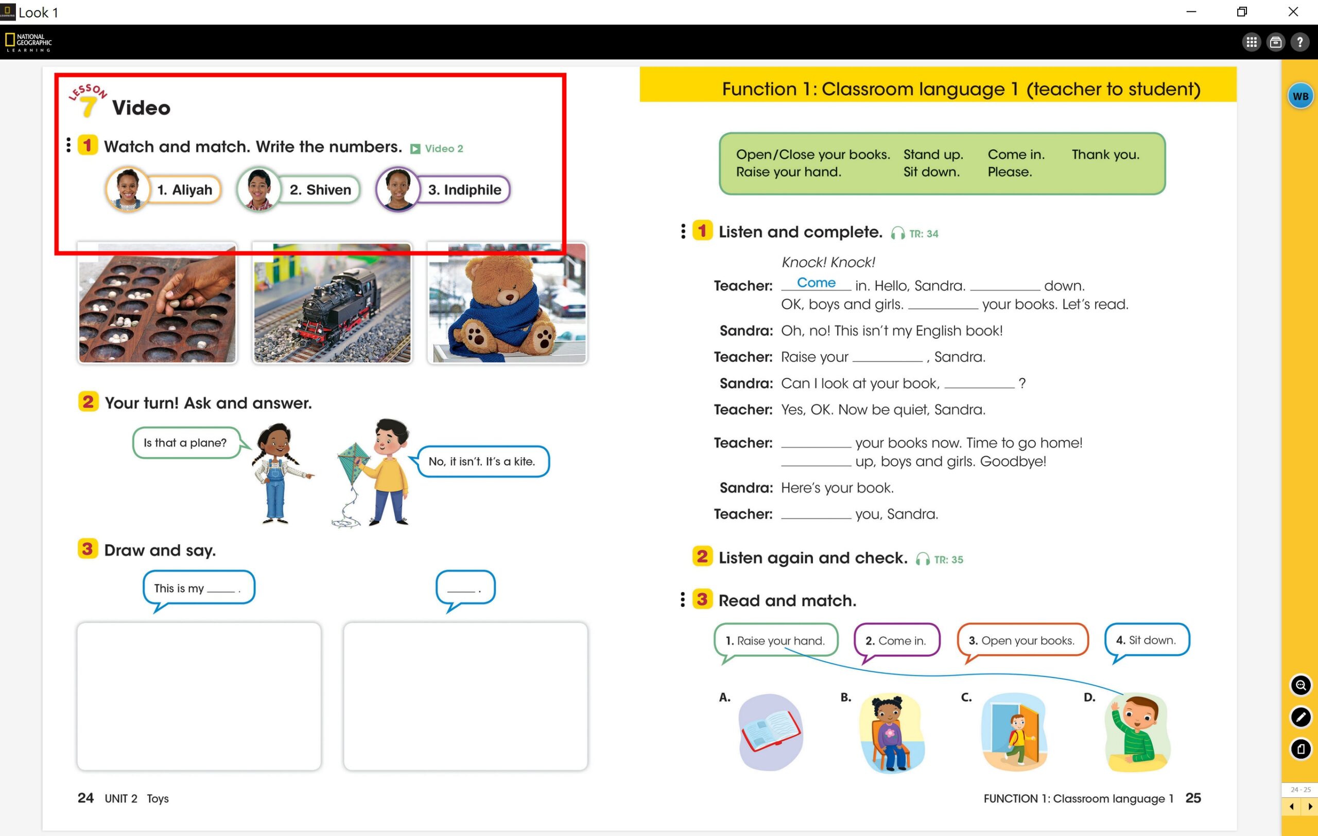Screen dimensions: 1318x836
Task: Click the archive box resources icon
Action: pyautogui.click(x=1275, y=42)
